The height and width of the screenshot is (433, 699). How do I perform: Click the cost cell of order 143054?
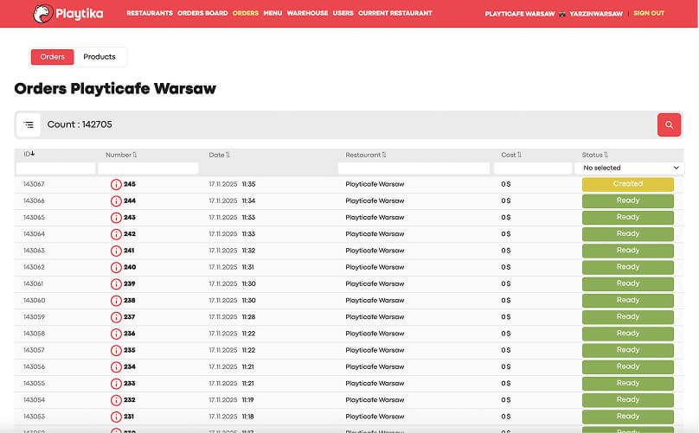505,400
